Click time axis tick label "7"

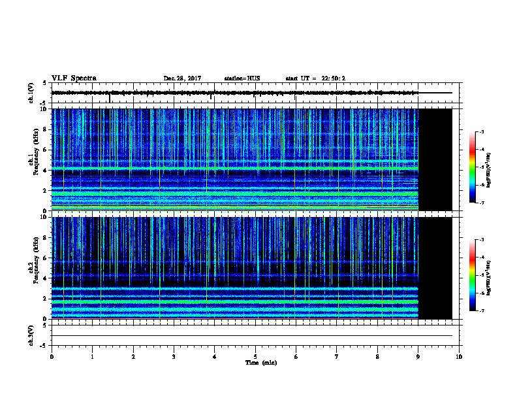337,356
